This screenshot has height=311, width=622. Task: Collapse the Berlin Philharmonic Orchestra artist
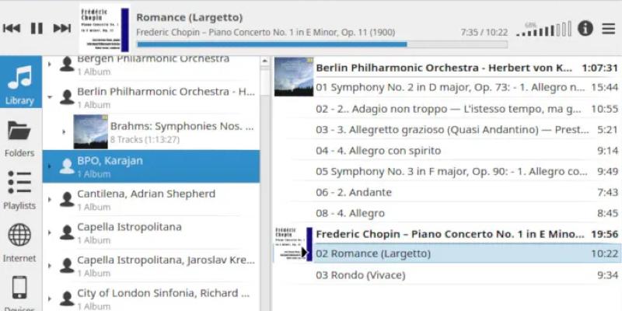click(x=49, y=97)
